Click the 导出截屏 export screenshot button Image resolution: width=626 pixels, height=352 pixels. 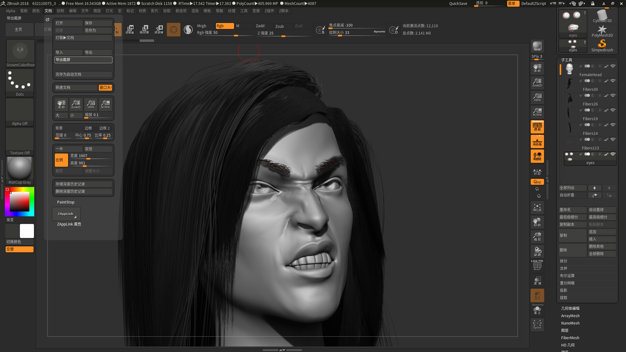click(x=83, y=60)
